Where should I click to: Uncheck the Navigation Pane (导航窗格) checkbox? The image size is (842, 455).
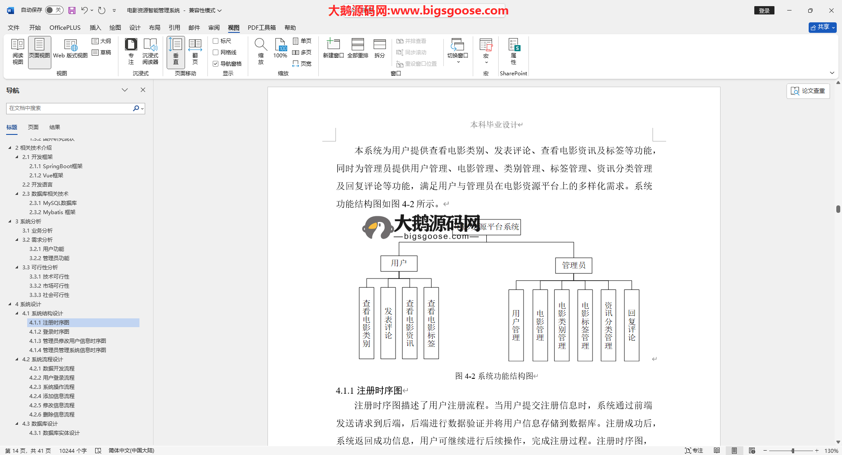click(x=216, y=64)
